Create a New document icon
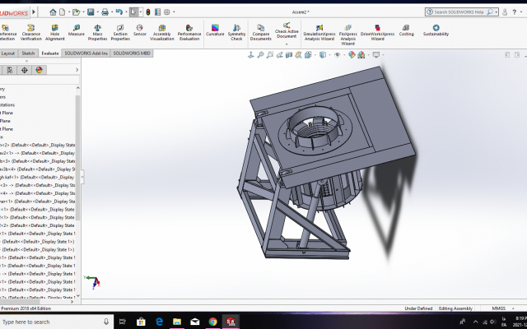This screenshot has width=527, height=329. 63,12
